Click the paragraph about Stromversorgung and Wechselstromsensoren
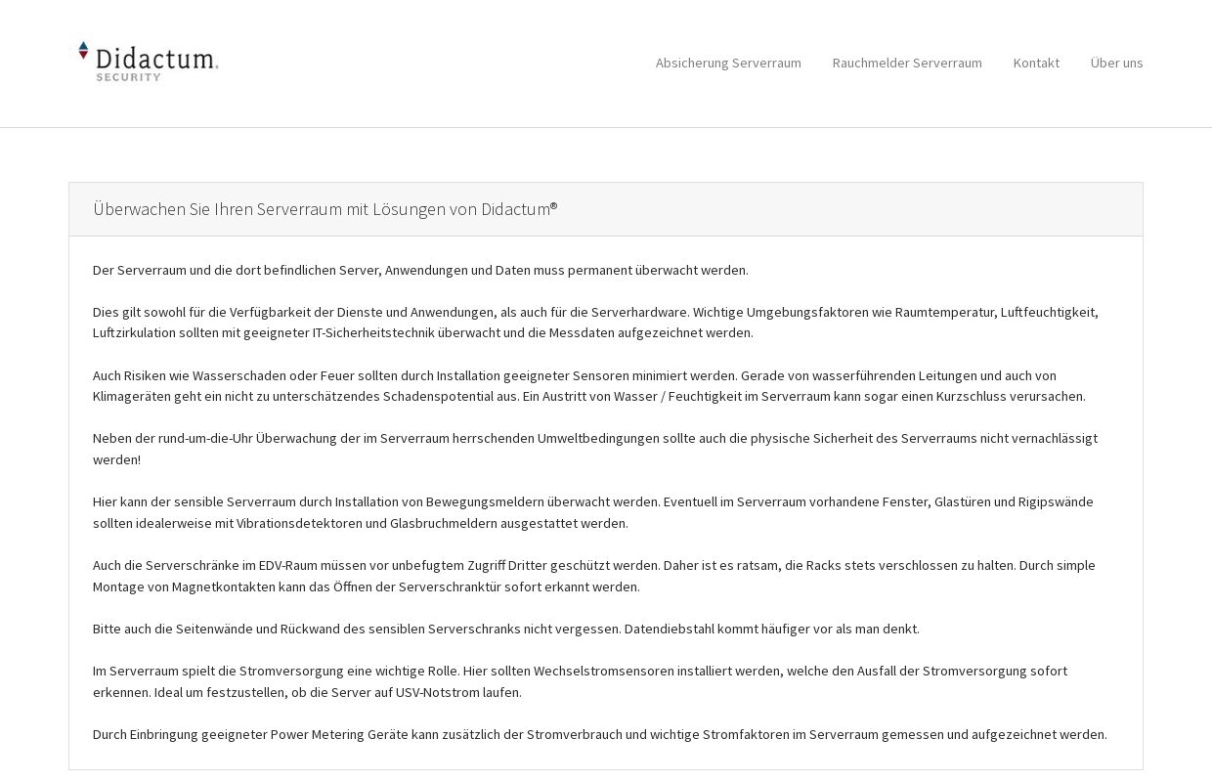The image size is (1212, 782). coord(580,681)
